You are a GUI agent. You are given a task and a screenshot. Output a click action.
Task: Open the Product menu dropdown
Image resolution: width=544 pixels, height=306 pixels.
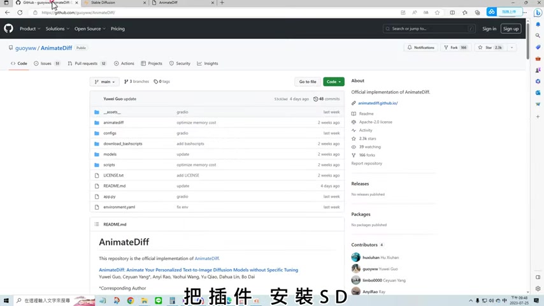[x=30, y=29]
